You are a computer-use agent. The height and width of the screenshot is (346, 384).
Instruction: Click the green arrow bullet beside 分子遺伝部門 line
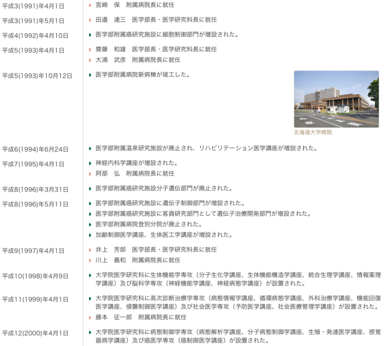(x=90, y=188)
